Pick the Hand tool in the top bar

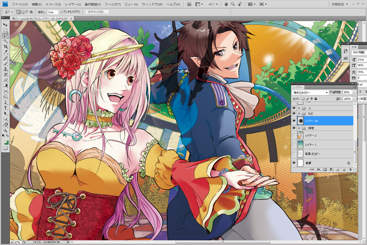[226, 4]
